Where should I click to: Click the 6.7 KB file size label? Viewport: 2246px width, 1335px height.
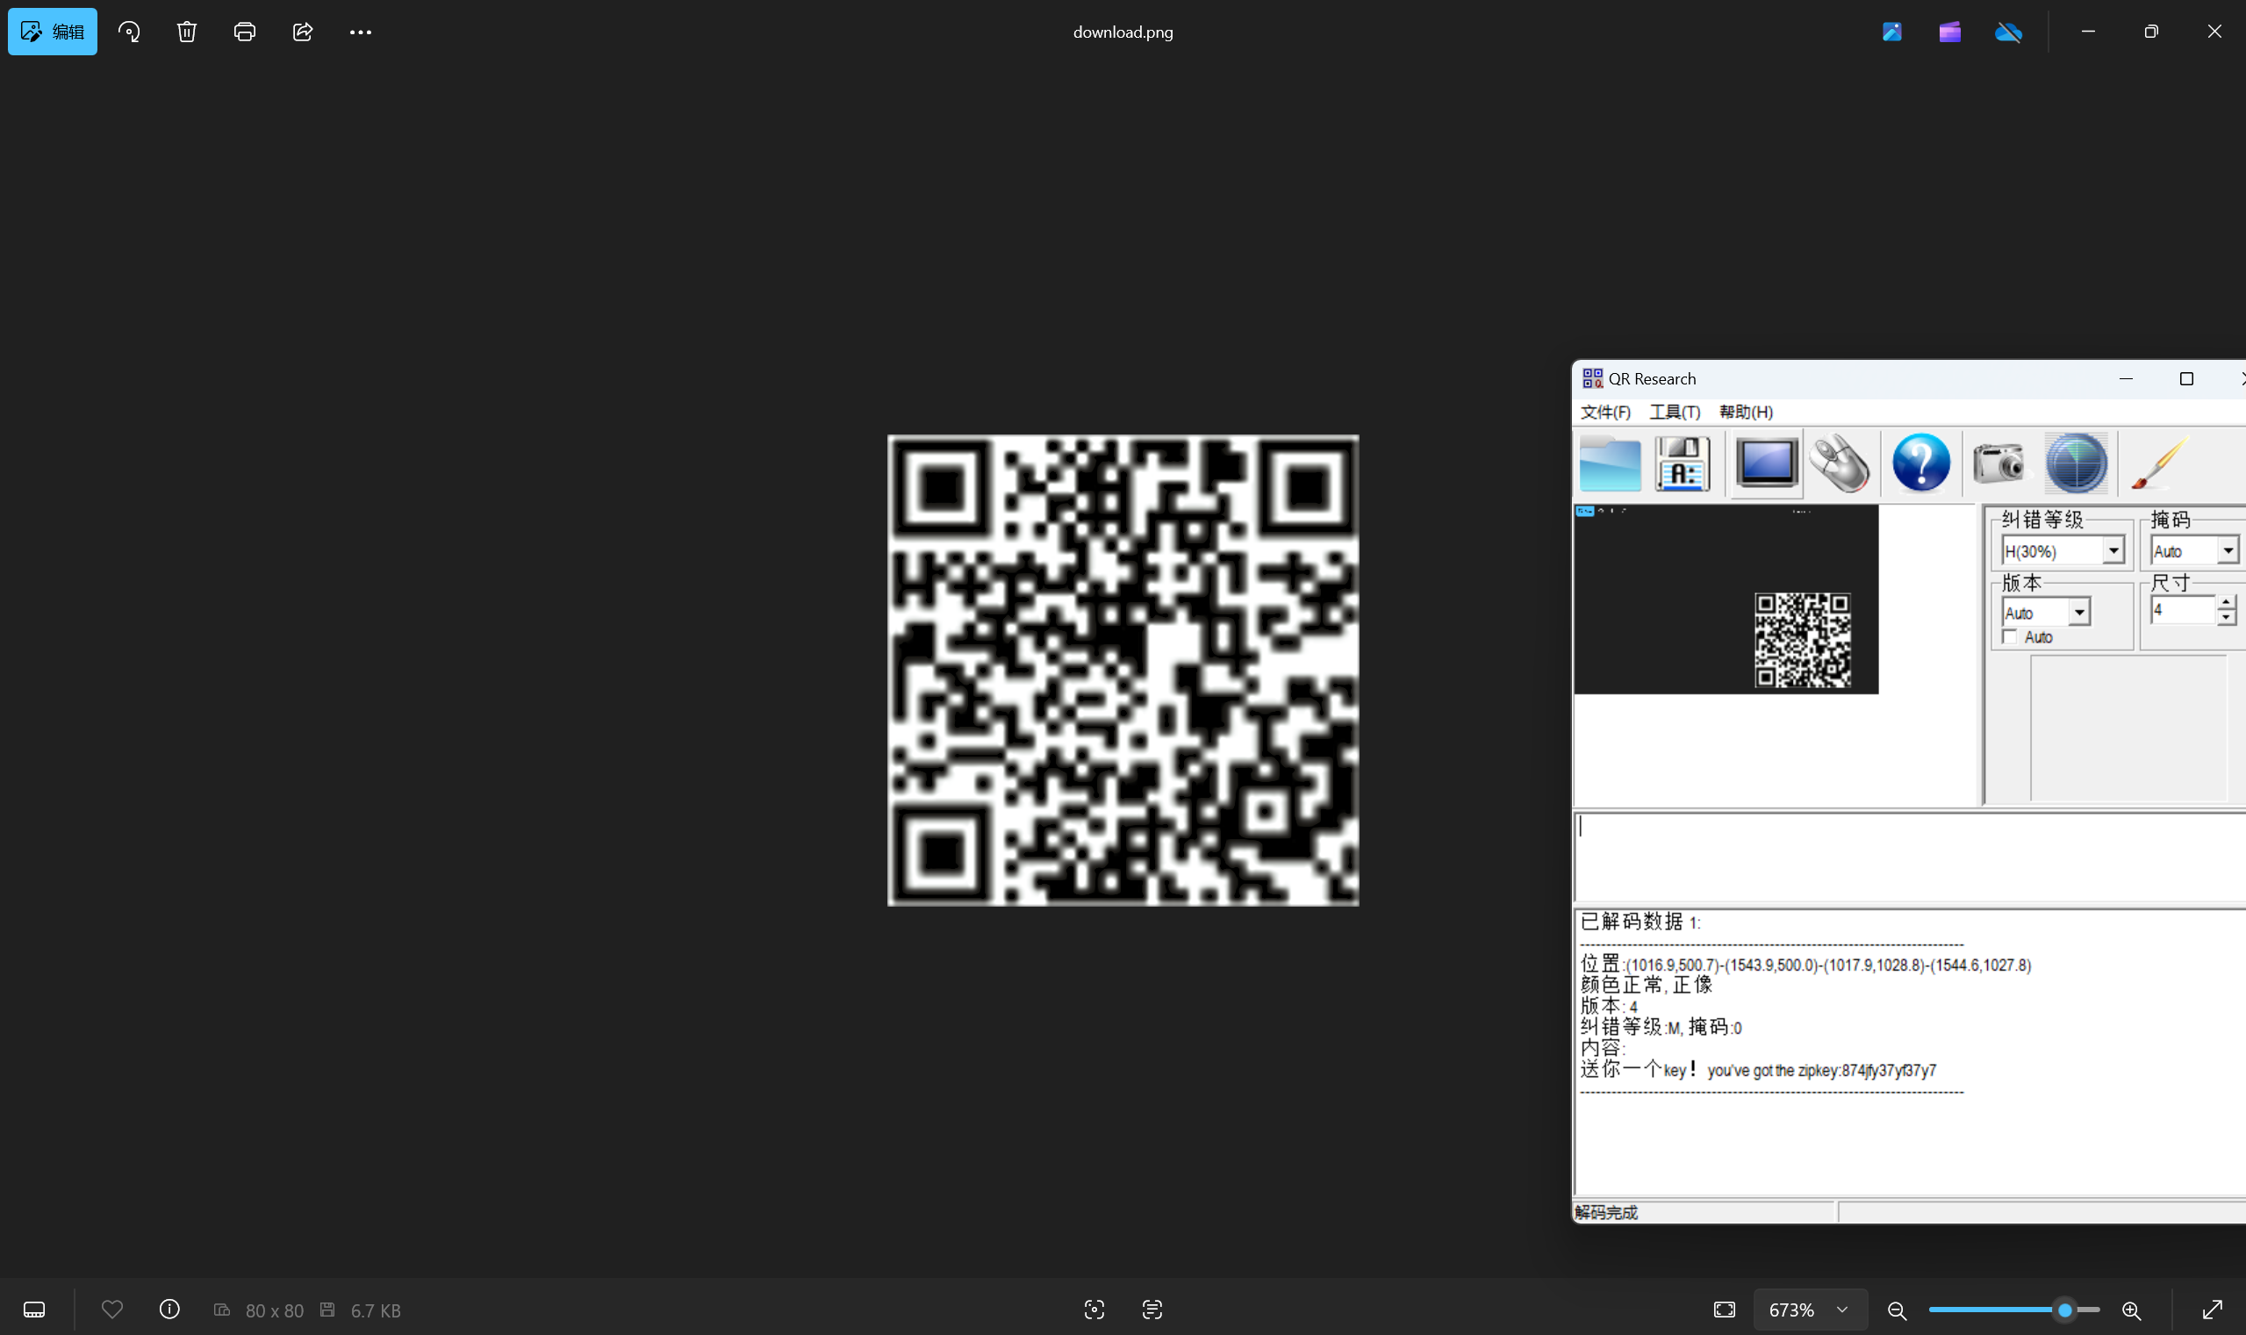pyautogui.click(x=375, y=1310)
